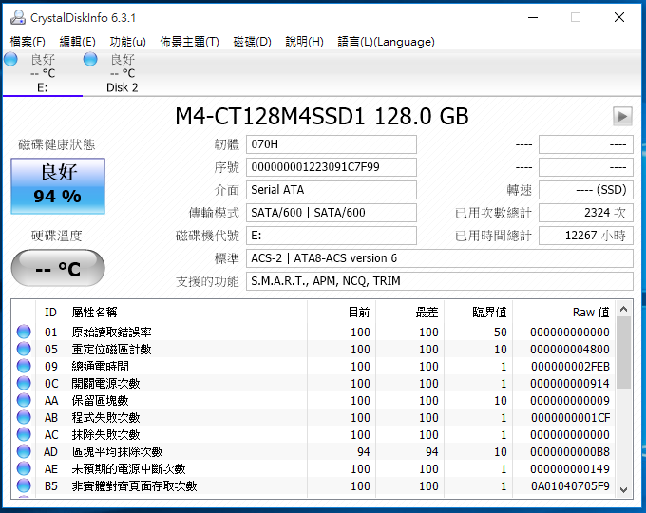Screen dimensions: 646x513
Task: Click status orb for attribute AE 未預期的電源中斷次數
Action: [24, 468]
